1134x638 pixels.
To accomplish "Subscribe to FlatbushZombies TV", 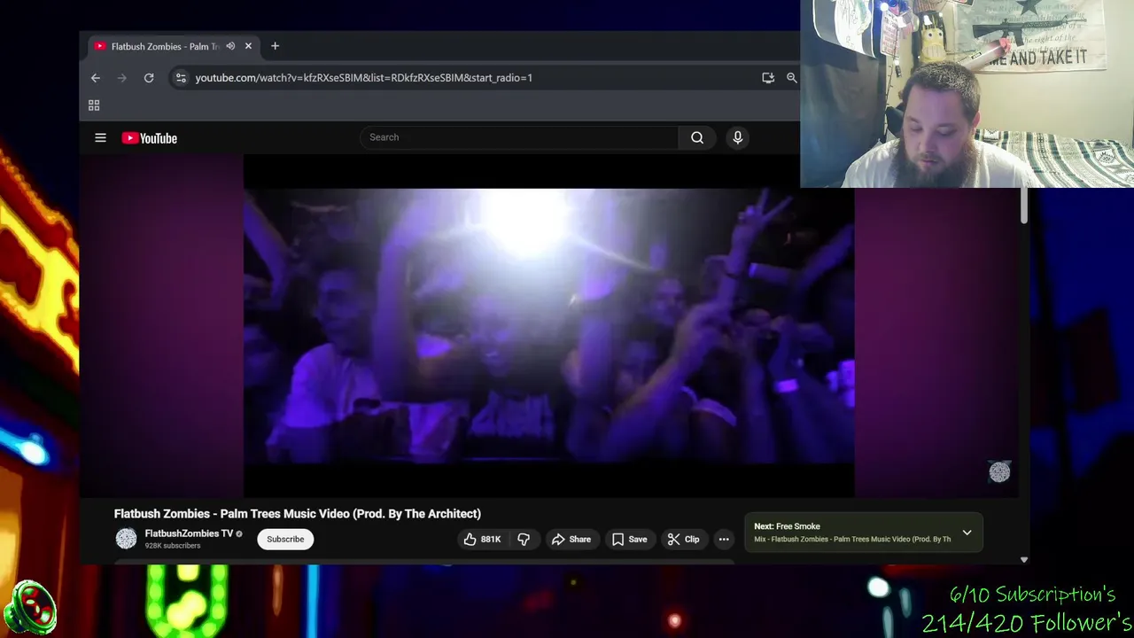I will pyautogui.click(x=285, y=539).
